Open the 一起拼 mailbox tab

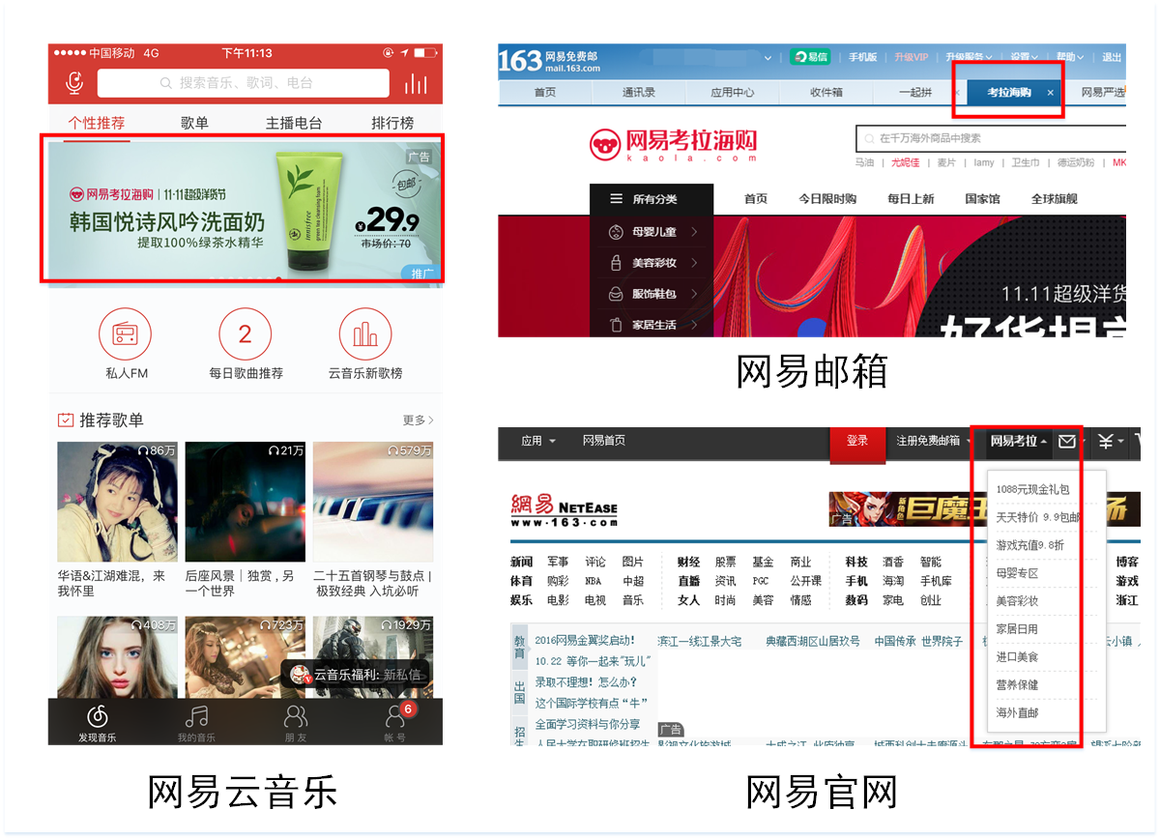click(x=914, y=93)
